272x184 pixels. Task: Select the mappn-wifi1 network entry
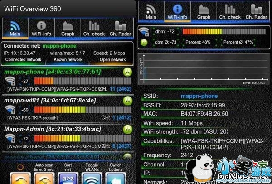(x=68, y=109)
